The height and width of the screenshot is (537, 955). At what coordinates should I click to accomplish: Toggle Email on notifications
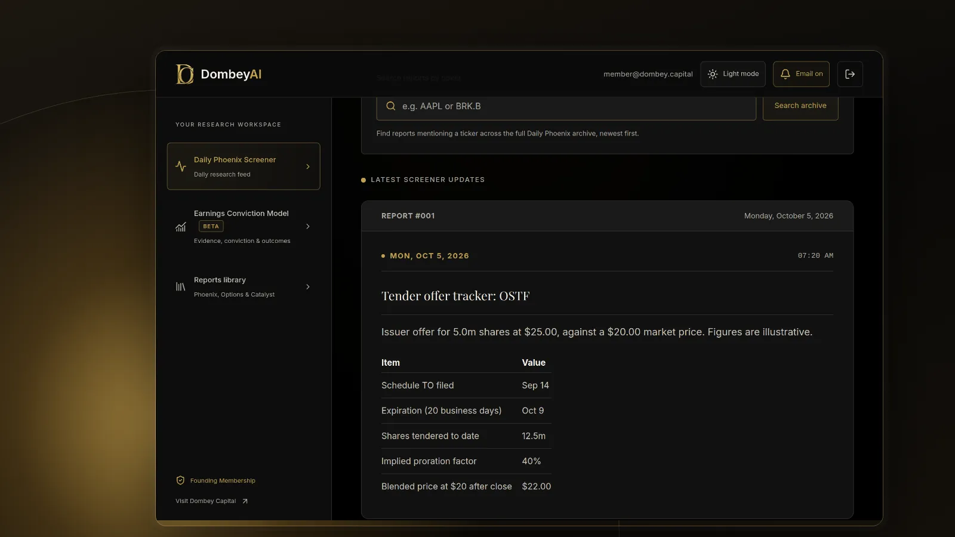click(x=802, y=74)
